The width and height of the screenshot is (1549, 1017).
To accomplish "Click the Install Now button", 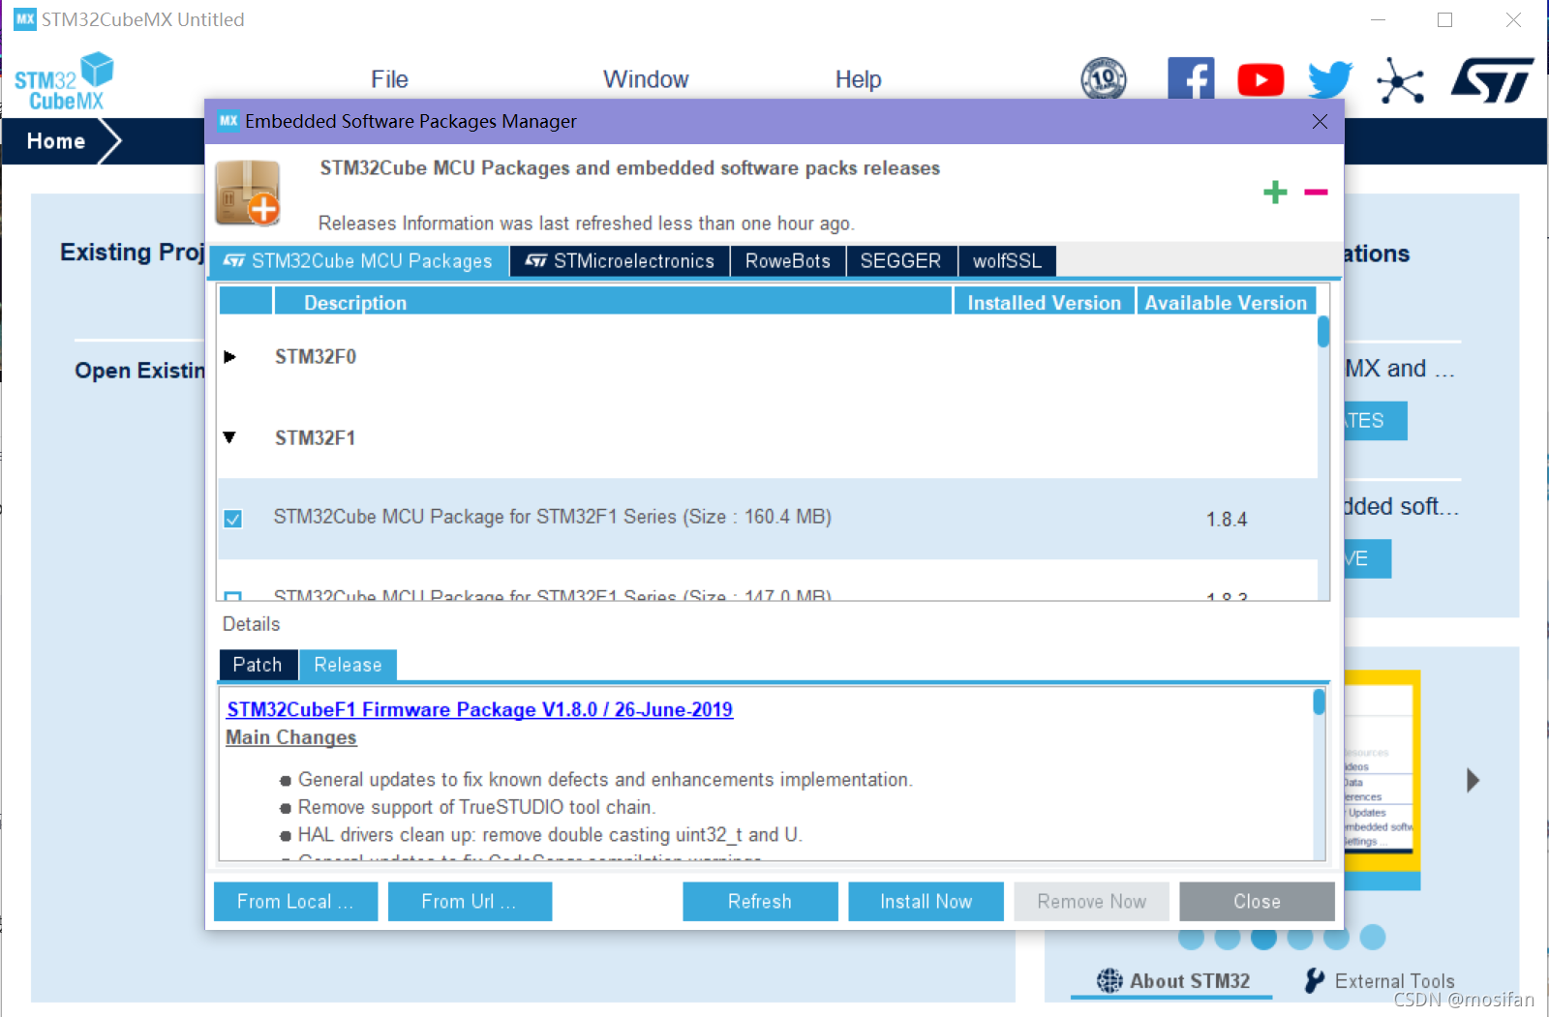I will tap(926, 901).
